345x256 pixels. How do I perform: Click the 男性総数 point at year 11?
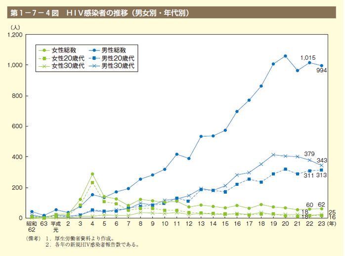point(177,154)
